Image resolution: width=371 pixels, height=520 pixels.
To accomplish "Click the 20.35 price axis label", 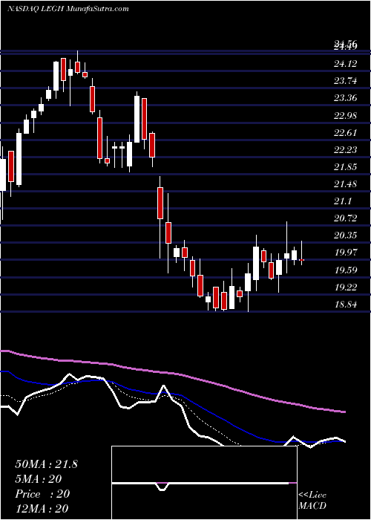I will click(346, 235).
